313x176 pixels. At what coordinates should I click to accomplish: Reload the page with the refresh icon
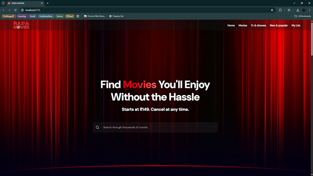coord(15,10)
